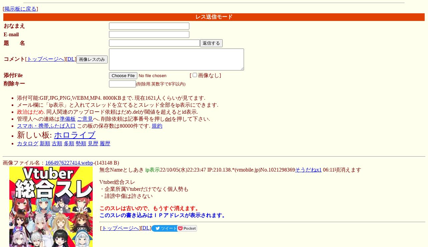
Task: Focus the おなまえ name input field
Action: pyautogui.click(x=149, y=26)
